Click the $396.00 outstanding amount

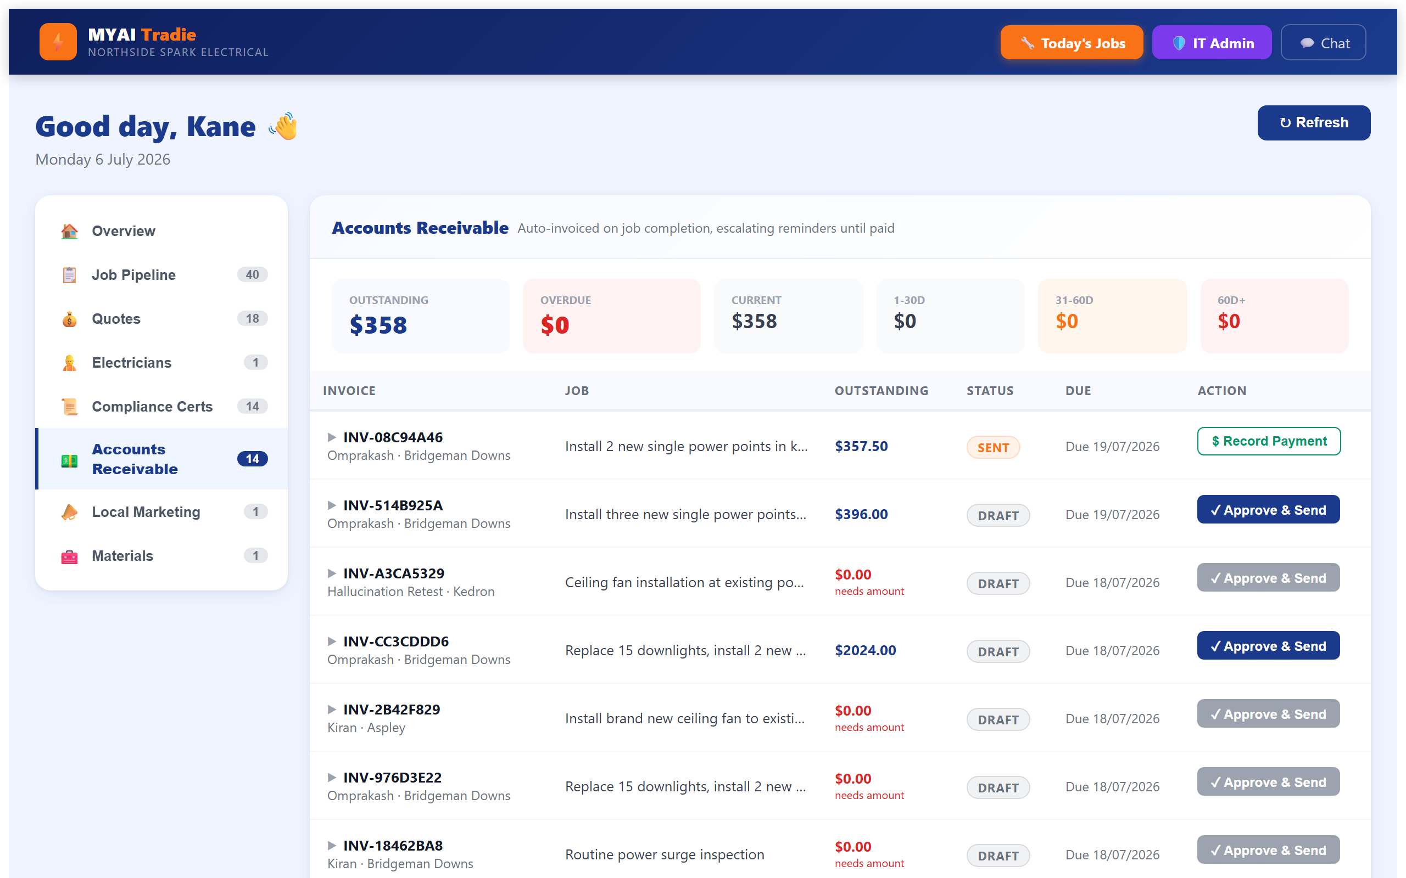pyautogui.click(x=861, y=514)
